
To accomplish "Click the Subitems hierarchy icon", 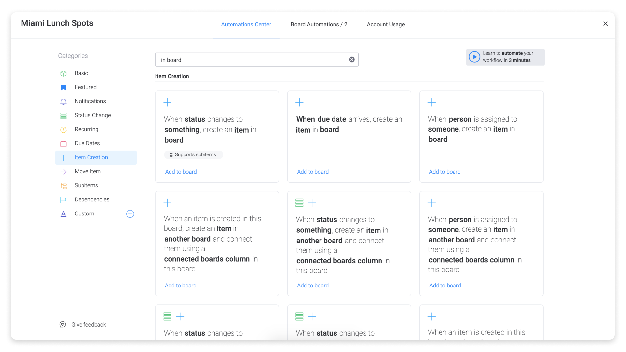I will tap(63, 186).
